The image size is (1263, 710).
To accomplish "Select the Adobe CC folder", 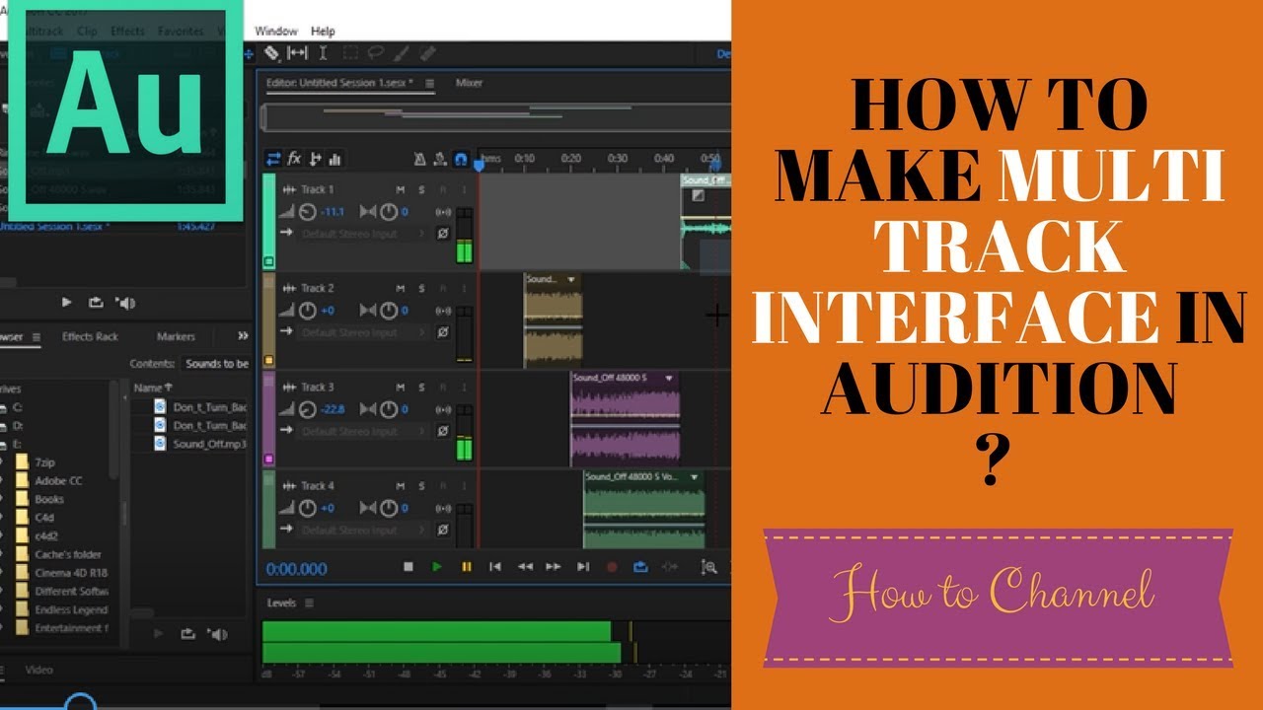I will point(58,480).
